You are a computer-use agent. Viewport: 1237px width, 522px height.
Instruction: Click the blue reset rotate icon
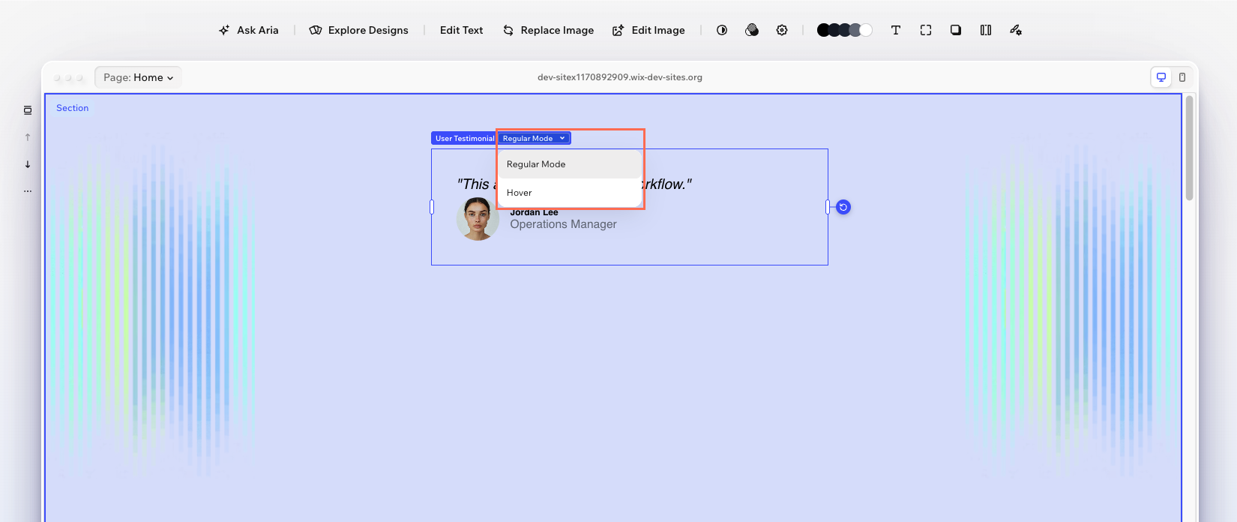coord(843,207)
